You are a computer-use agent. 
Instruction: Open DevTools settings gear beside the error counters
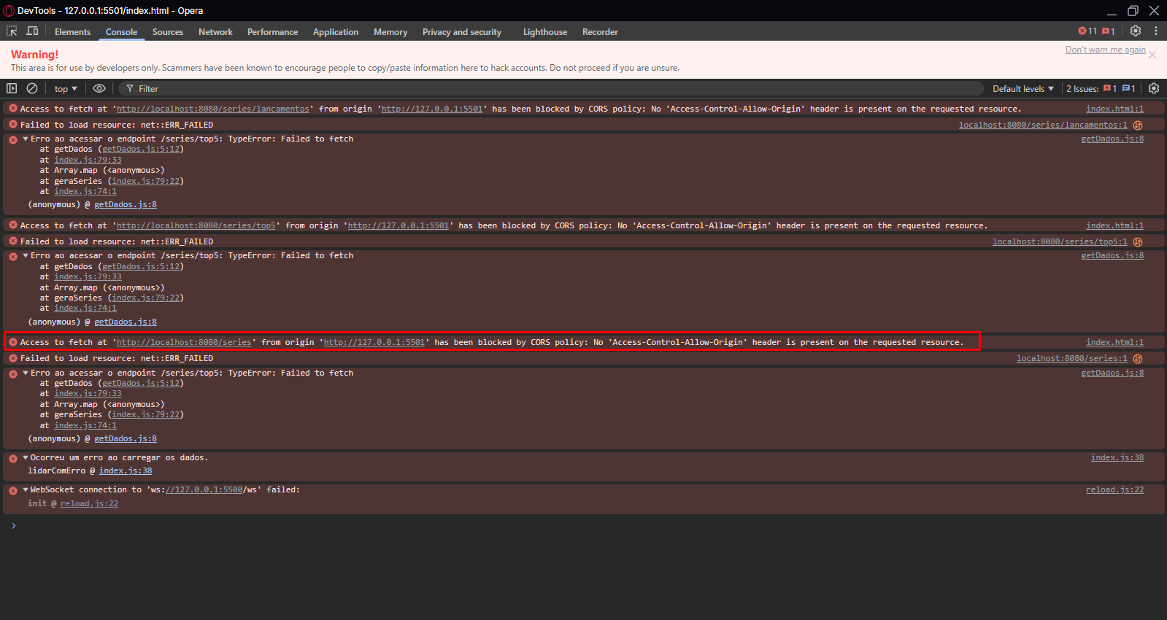tap(1136, 31)
